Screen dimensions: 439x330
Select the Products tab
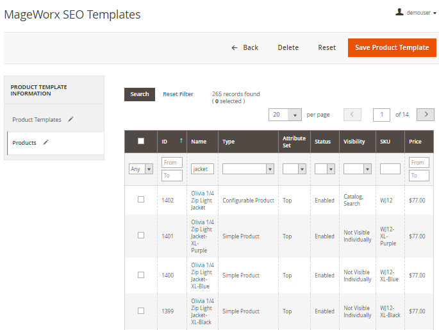coord(24,143)
